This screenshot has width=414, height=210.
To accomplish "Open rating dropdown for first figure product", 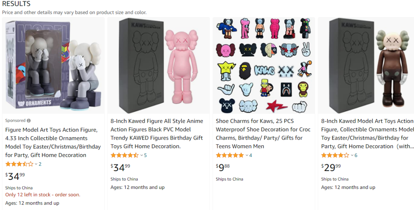I will point(36,164).
